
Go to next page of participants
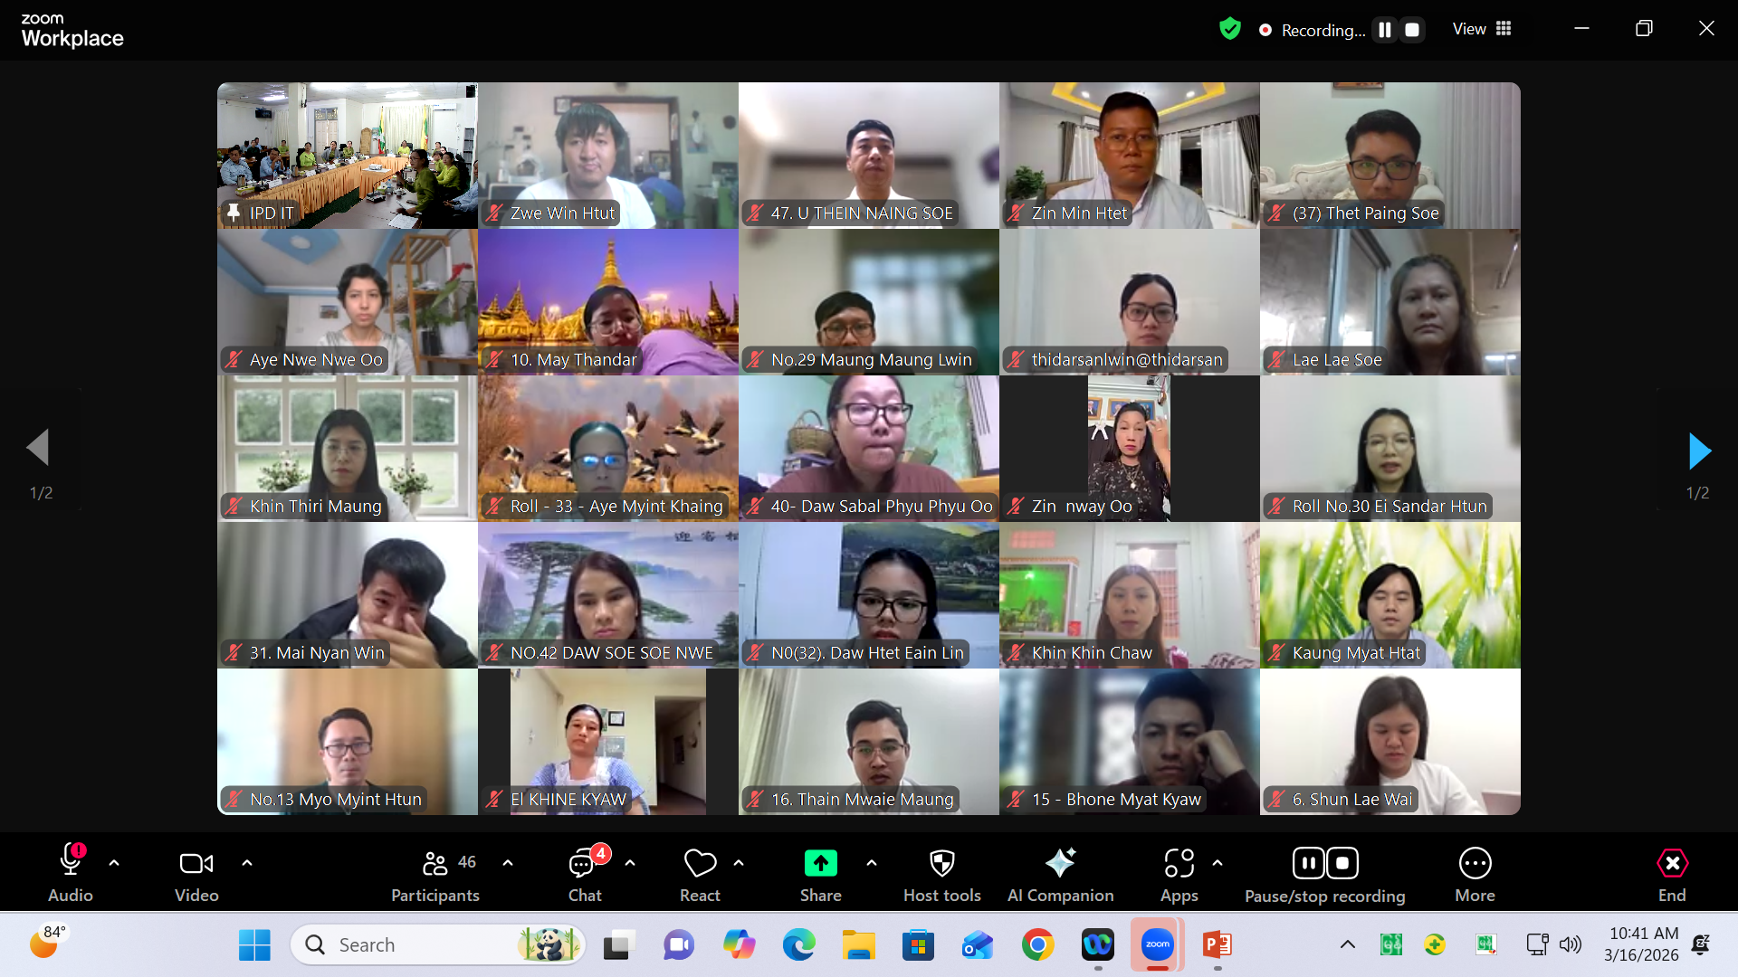(x=1699, y=451)
